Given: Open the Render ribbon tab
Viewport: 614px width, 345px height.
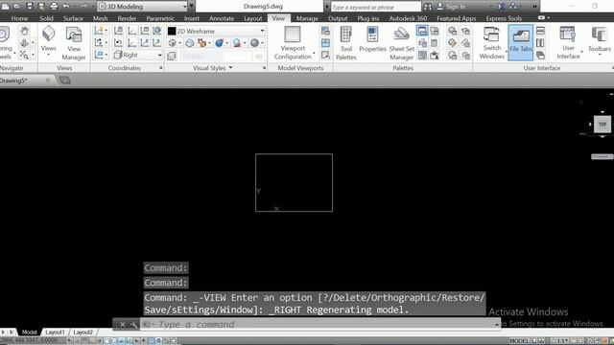Looking at the screenshot, I should 127,18.
